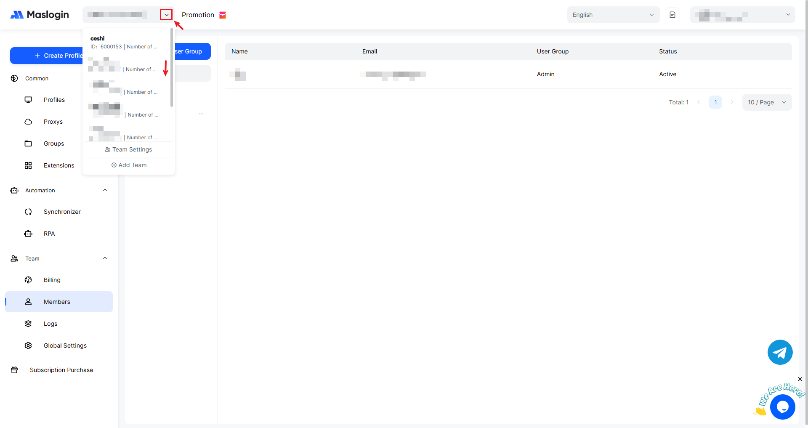Collapse the Automation section
The height and width of the screenshot is (428, 808).
(105, 190)
